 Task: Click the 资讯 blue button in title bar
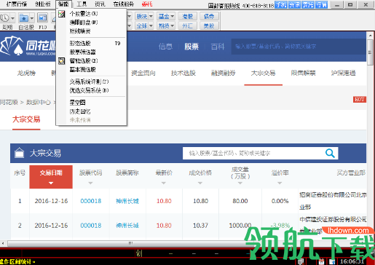[294, 4]
